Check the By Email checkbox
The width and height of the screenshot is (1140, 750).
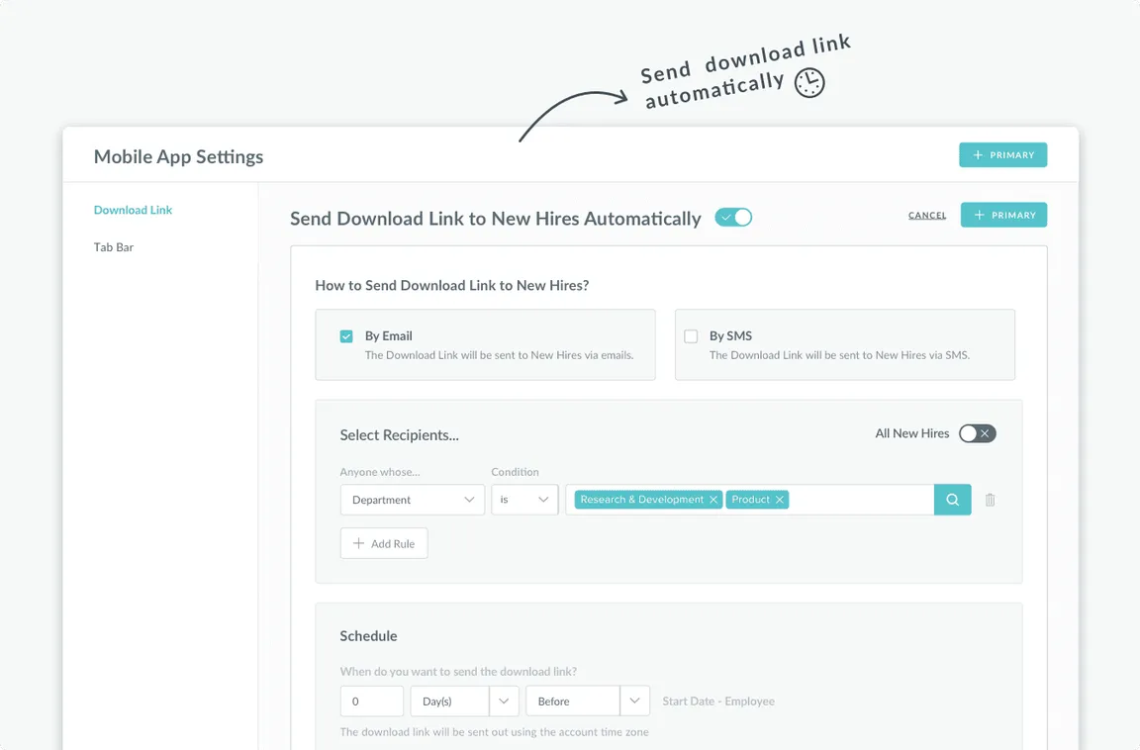(x=346, y=336)
